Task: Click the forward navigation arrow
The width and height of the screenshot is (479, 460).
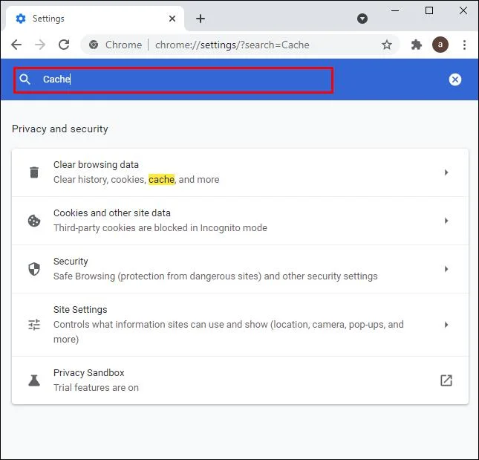Action: point(40,45)
